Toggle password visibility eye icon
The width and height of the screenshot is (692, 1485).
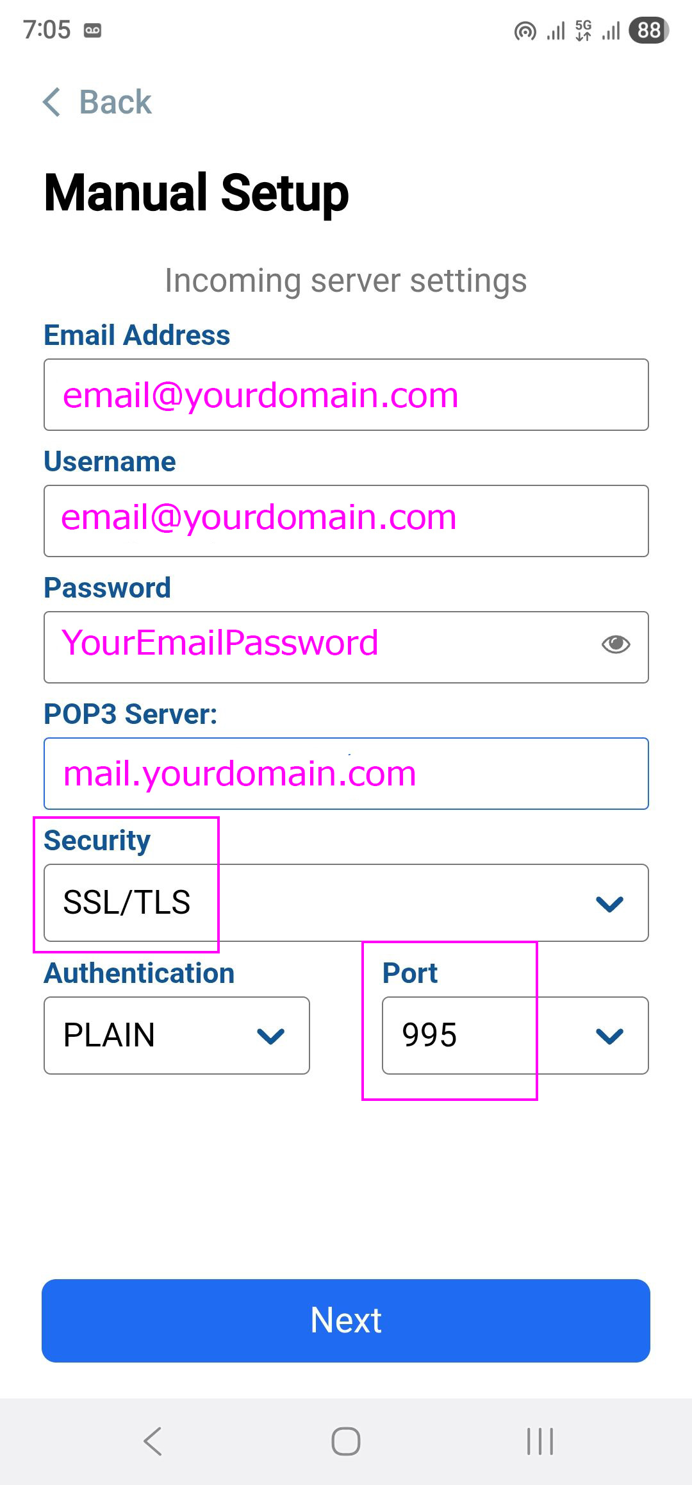(x=616, y=644)
